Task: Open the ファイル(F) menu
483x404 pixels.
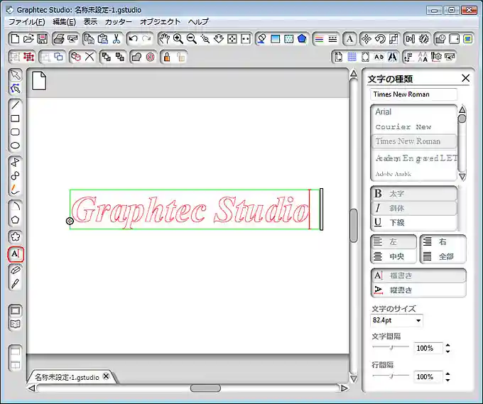Action: pos(27,22)
